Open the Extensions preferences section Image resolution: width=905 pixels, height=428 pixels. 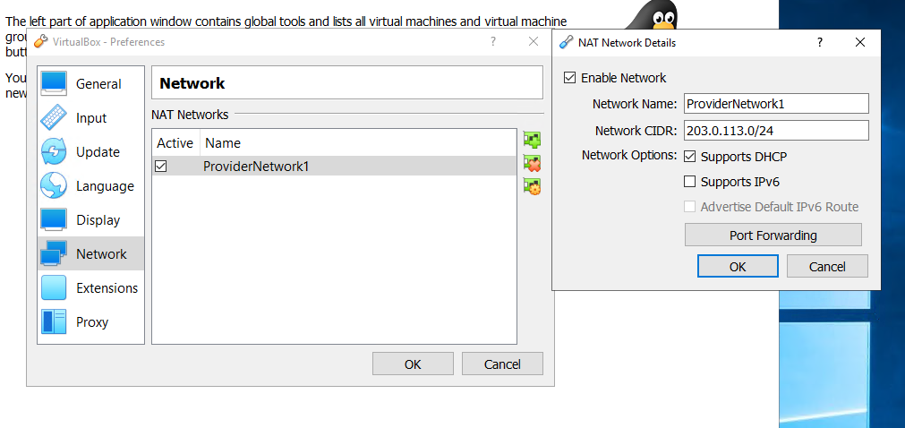[x=90, y=287]
